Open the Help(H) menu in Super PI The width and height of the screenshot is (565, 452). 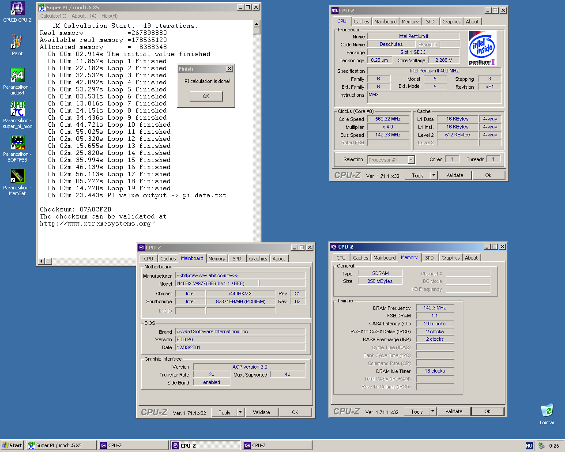(109, 16)
